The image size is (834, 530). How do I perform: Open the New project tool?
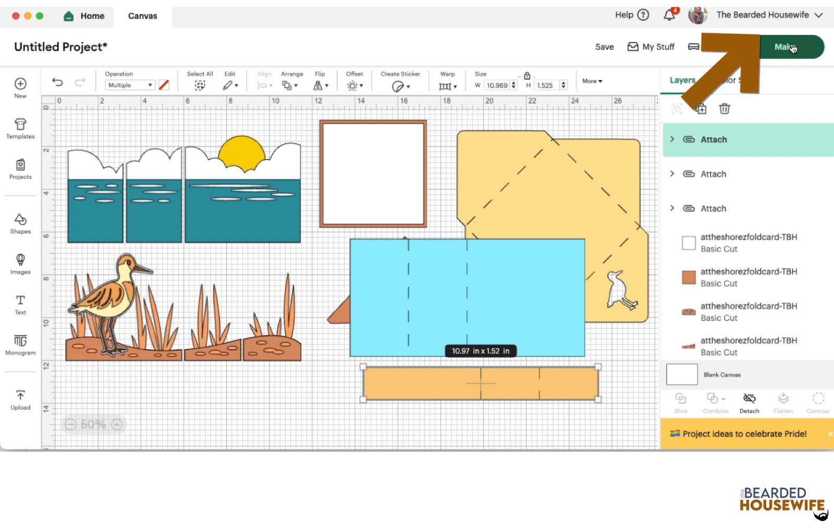tap(20, 88)
